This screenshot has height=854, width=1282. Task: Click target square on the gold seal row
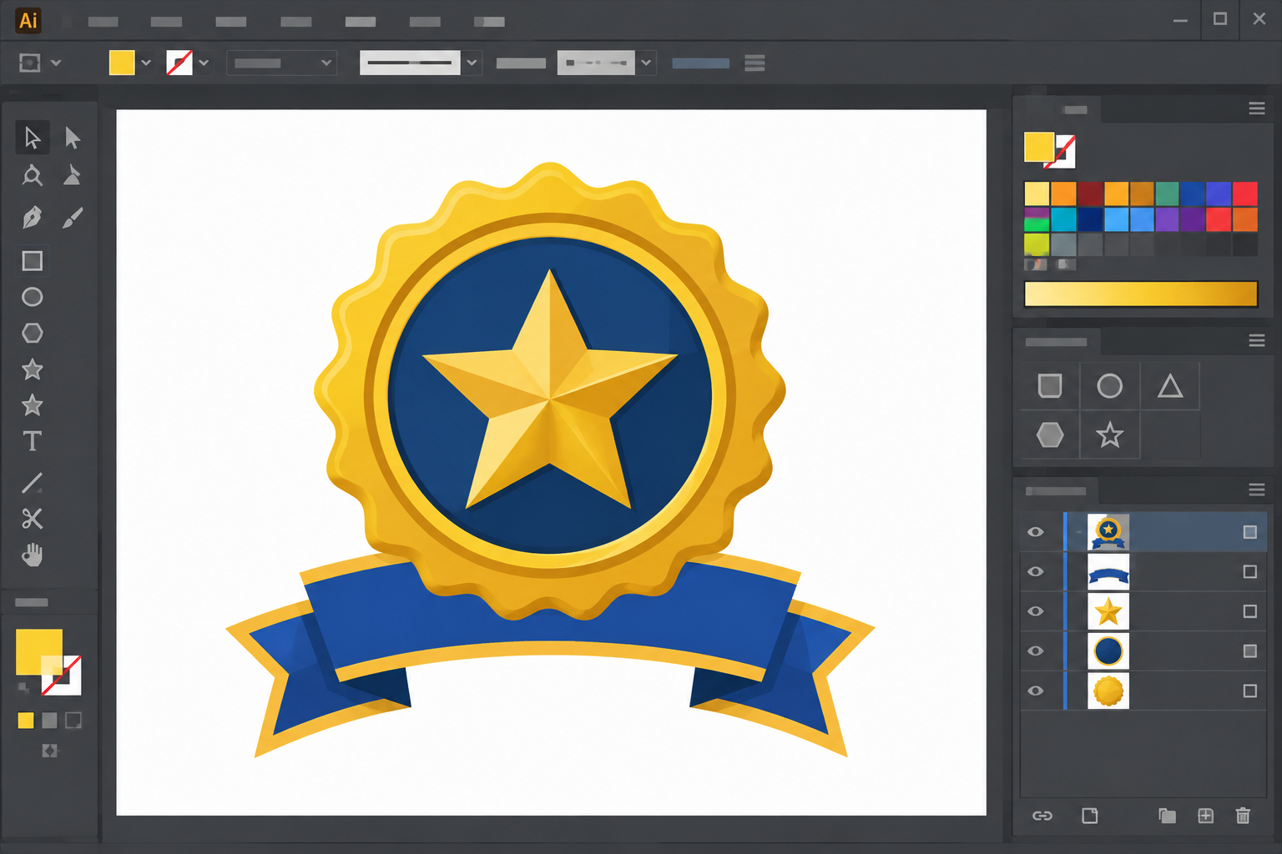[1249, 691]
